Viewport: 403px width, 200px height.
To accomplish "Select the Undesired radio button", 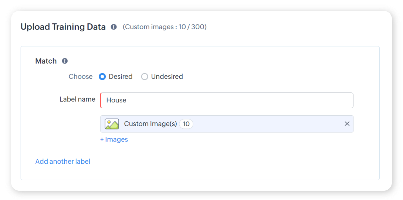I will click(x=145, y=77).
